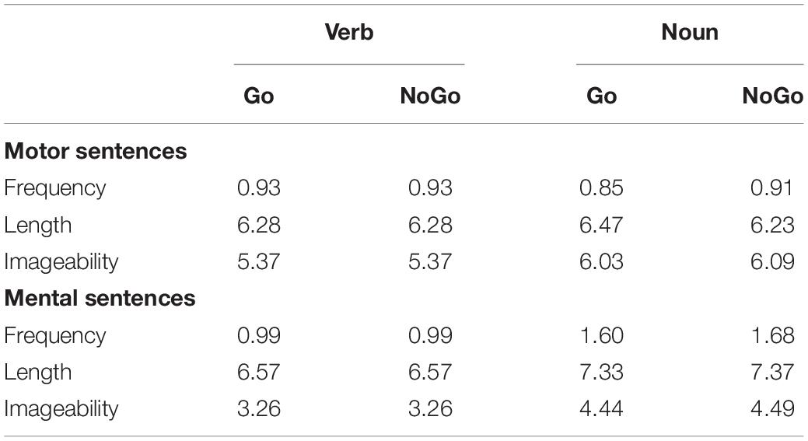Select the 4.49 imageability noun NoGo cell

pos(772,409)
